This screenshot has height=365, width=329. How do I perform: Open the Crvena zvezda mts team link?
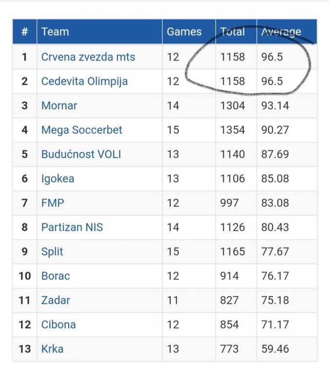pyautogui.click(x=88, y=57)
